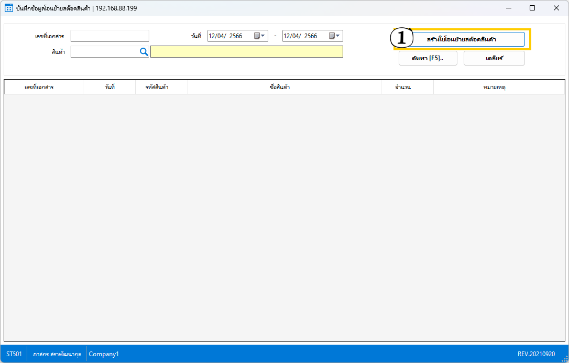Click the วันที่ column header in the table

(109, 87)
